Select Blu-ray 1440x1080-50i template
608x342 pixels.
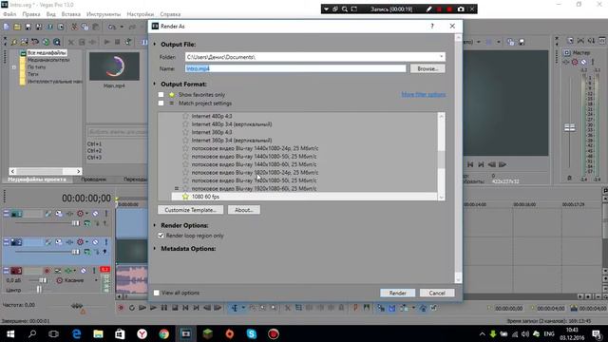254,156
